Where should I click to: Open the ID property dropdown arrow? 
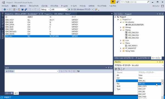162,81
